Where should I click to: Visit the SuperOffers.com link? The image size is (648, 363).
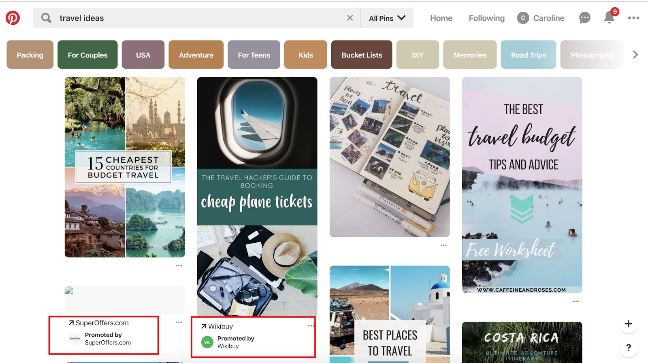pyautogui.click(x=102, y=323)
